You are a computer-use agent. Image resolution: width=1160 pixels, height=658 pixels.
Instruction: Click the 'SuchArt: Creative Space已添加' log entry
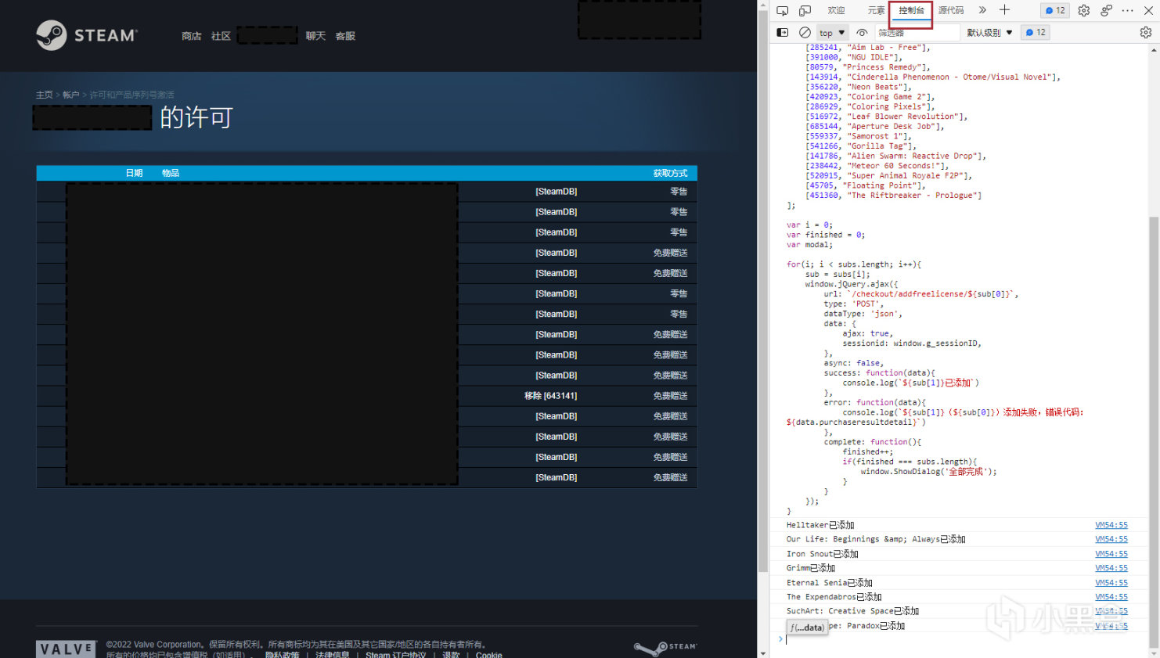[x=852, y=611]
